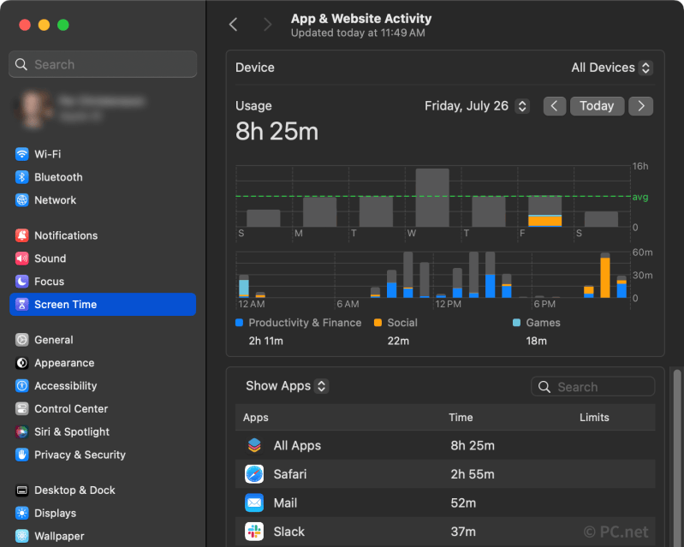Click the Mail row time 52m
Viewport: 684px width, 547px height.
(x=463, y=503)
